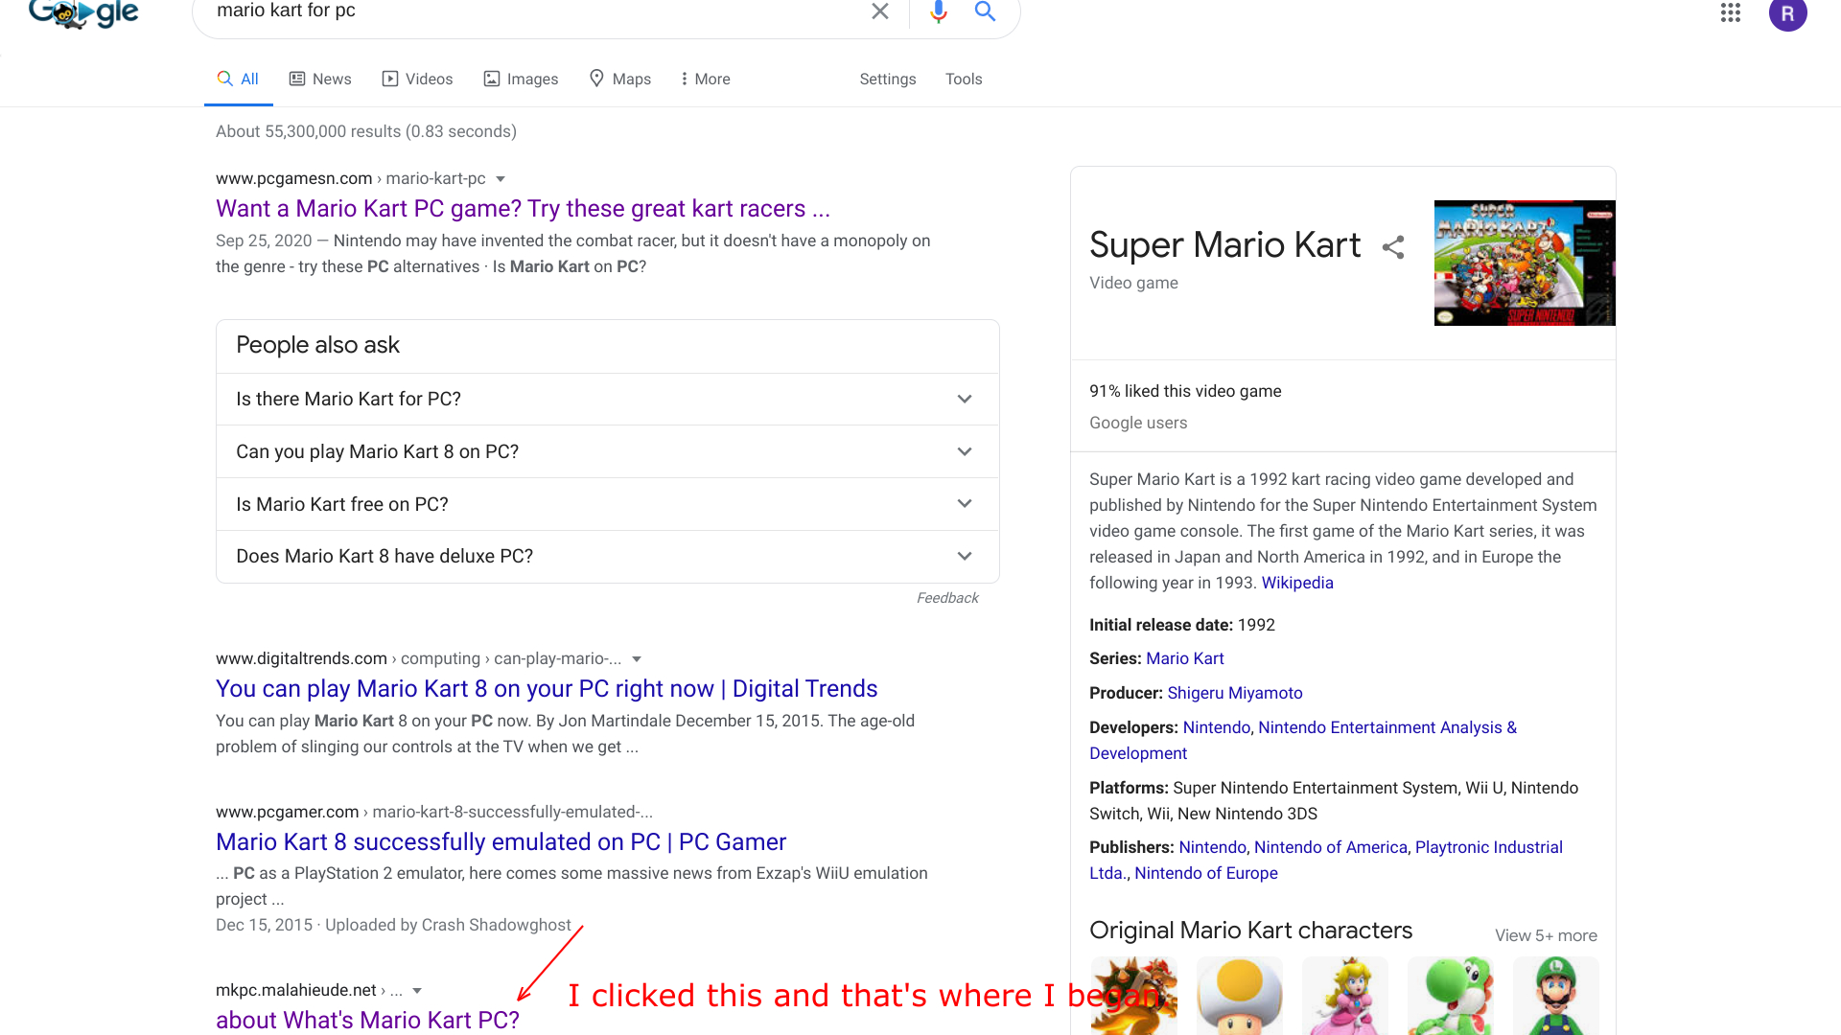Open search Tools

pyautogui.click(x=964, y=79)
